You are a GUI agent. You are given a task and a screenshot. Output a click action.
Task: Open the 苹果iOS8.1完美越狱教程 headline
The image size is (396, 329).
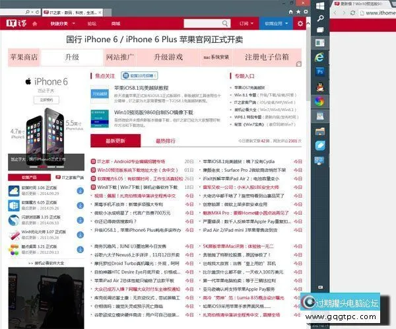click(x=141, y=88)
